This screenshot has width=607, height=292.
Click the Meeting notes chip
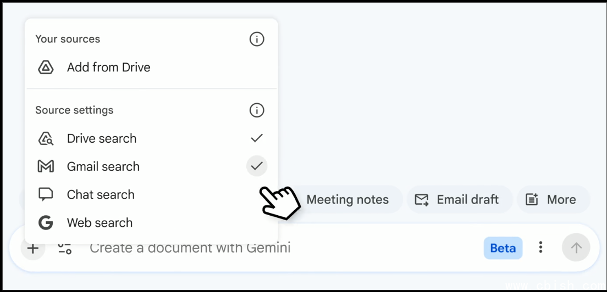click(x=347, y=200)
